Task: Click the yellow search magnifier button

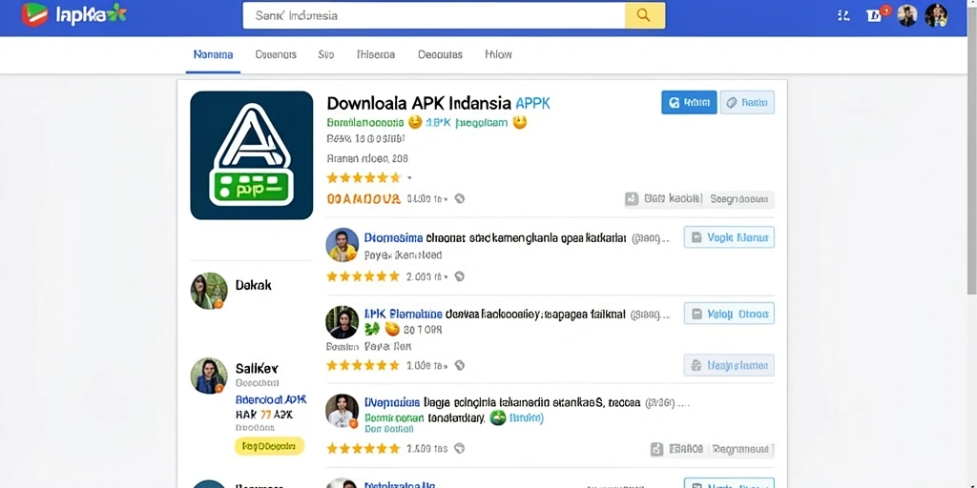Action: pyautogui.click(x=645, y=15)
